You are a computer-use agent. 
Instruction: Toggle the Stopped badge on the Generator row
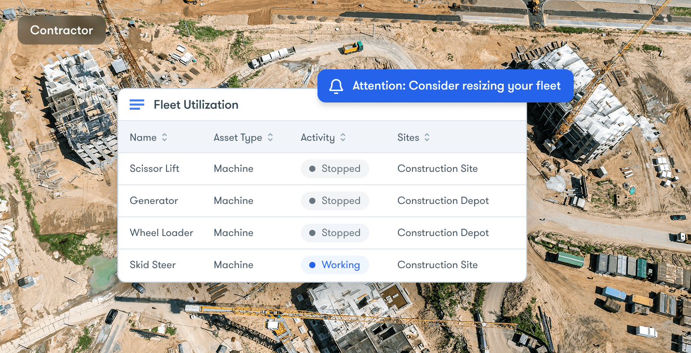pyautogui.click(x=335, y=200)
